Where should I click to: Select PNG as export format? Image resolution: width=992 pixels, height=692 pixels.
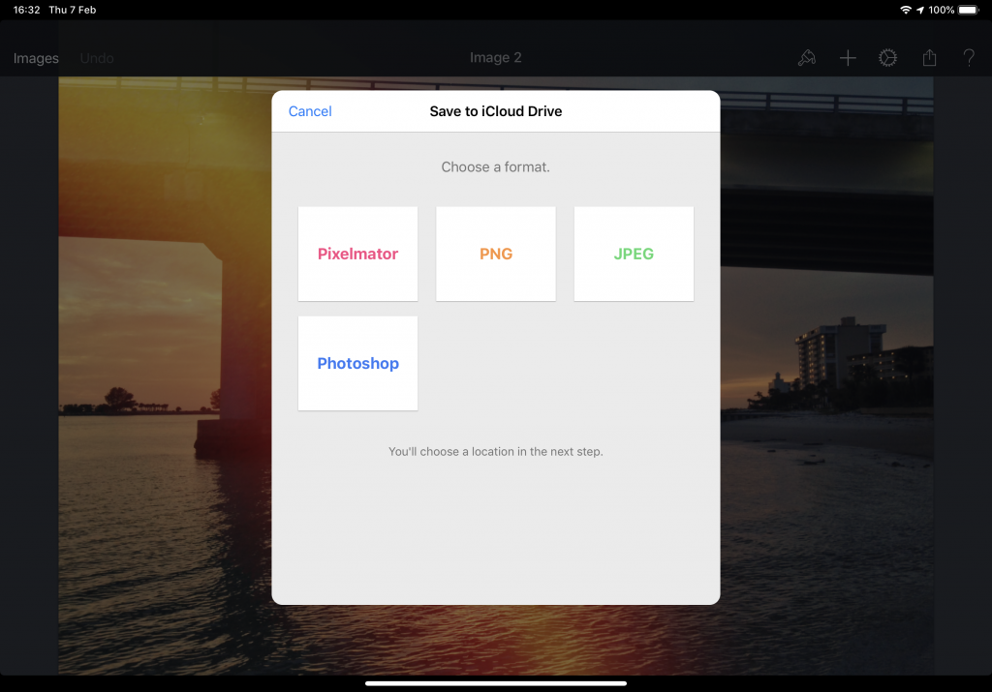[x=496, y=254]
